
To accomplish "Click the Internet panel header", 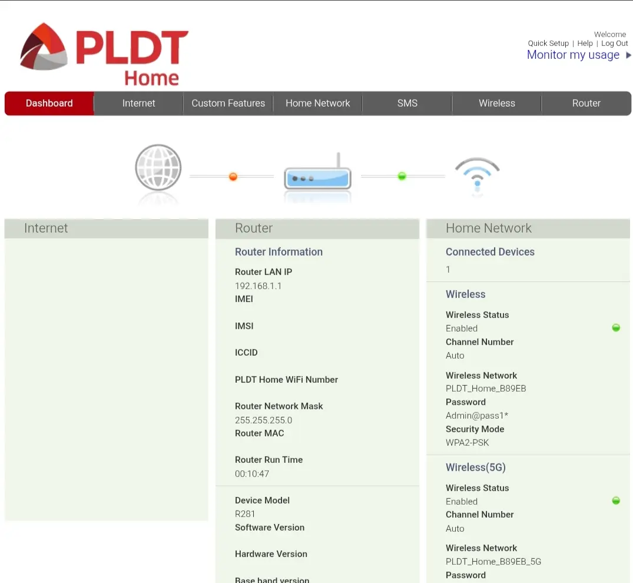I will coord(107,228).
